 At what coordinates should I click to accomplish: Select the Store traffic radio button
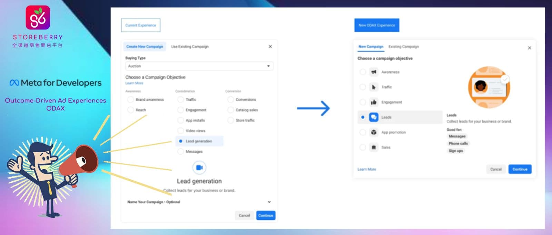[230, 120]
